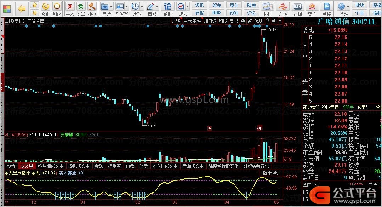This screenshot has height=207, width=382.
Task: Expand the 周期 dropdown arrow
Action: click(x=142, y=7)
